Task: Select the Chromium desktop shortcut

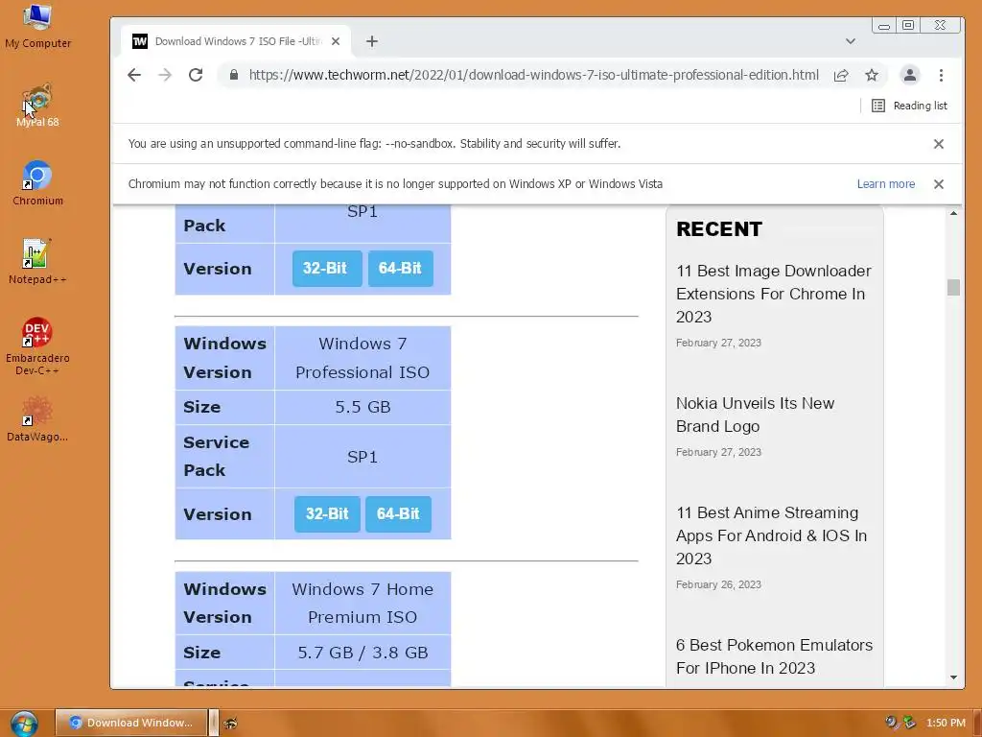Action: [37, 183]
